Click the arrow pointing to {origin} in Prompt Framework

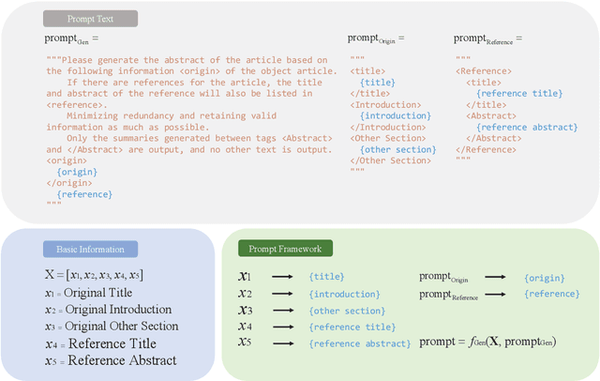point(497,277)
